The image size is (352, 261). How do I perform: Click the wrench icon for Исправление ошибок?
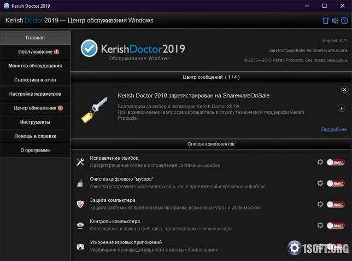point(80,162)
